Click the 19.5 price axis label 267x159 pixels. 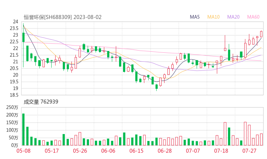14,82
